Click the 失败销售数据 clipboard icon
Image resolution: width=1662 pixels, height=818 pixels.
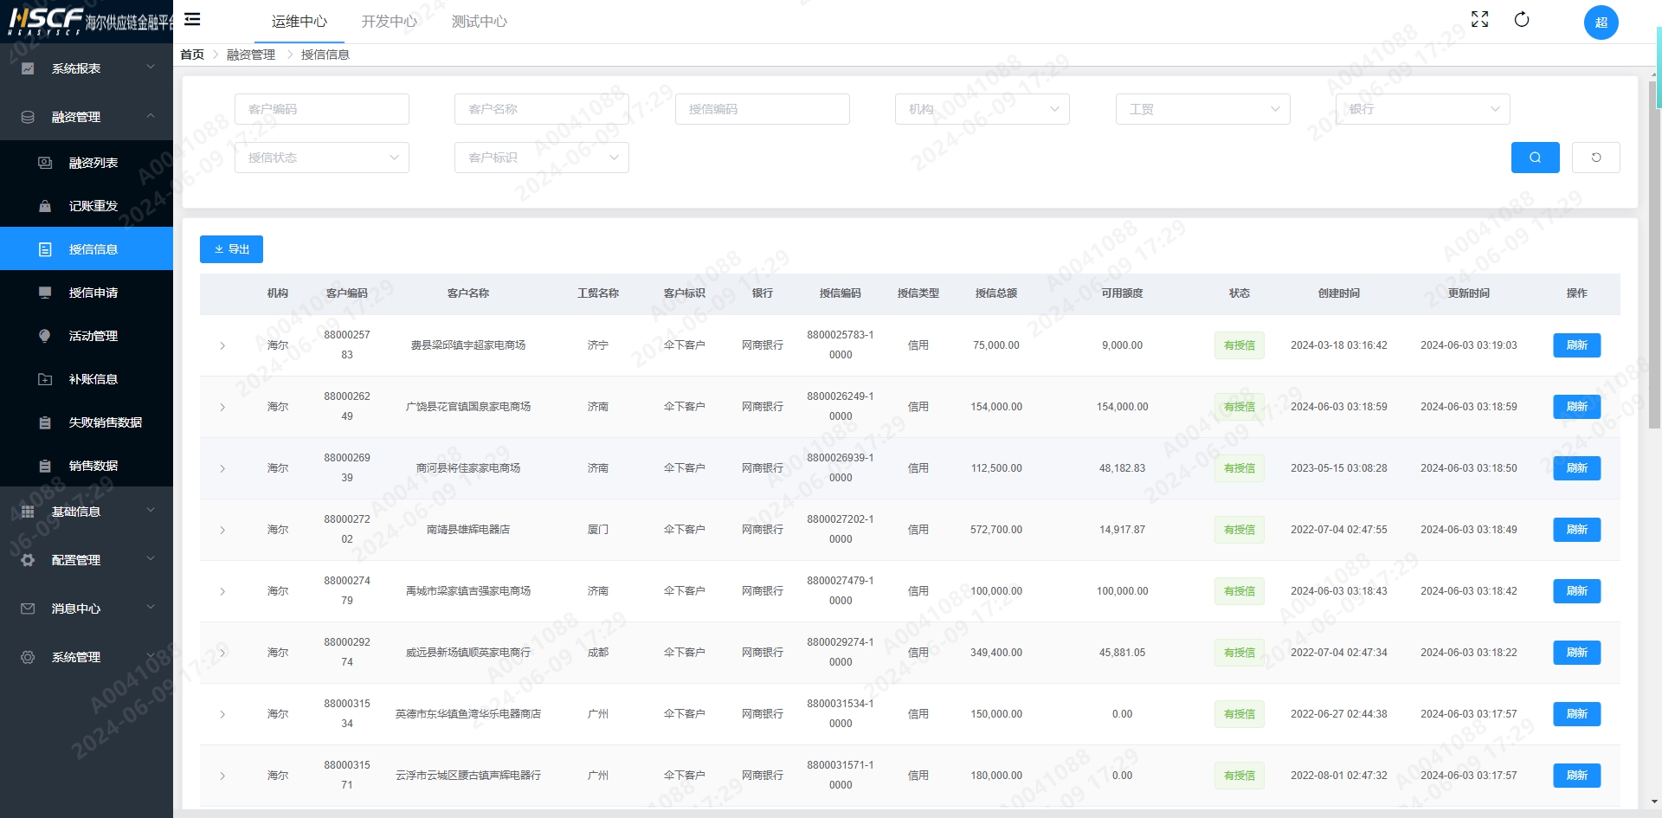[45, 422]
